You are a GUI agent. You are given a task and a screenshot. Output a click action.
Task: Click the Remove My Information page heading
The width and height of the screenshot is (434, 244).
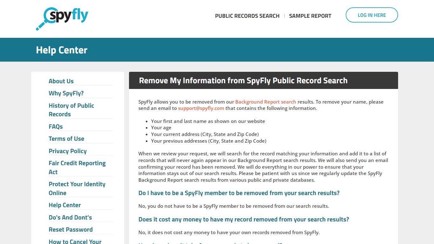pos(243,80)
